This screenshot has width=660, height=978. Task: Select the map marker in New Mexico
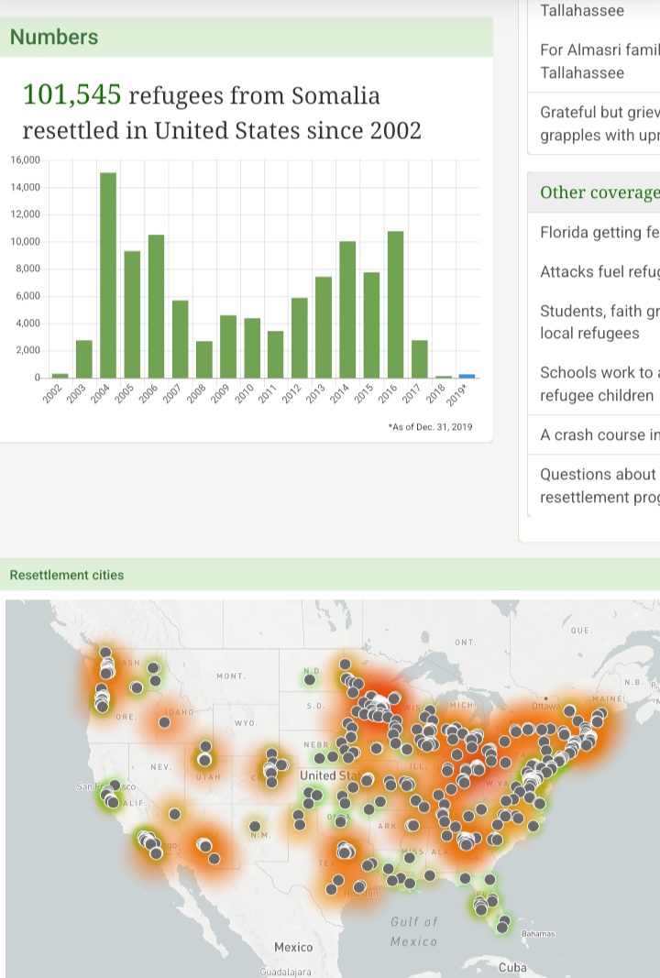[255, 826]
